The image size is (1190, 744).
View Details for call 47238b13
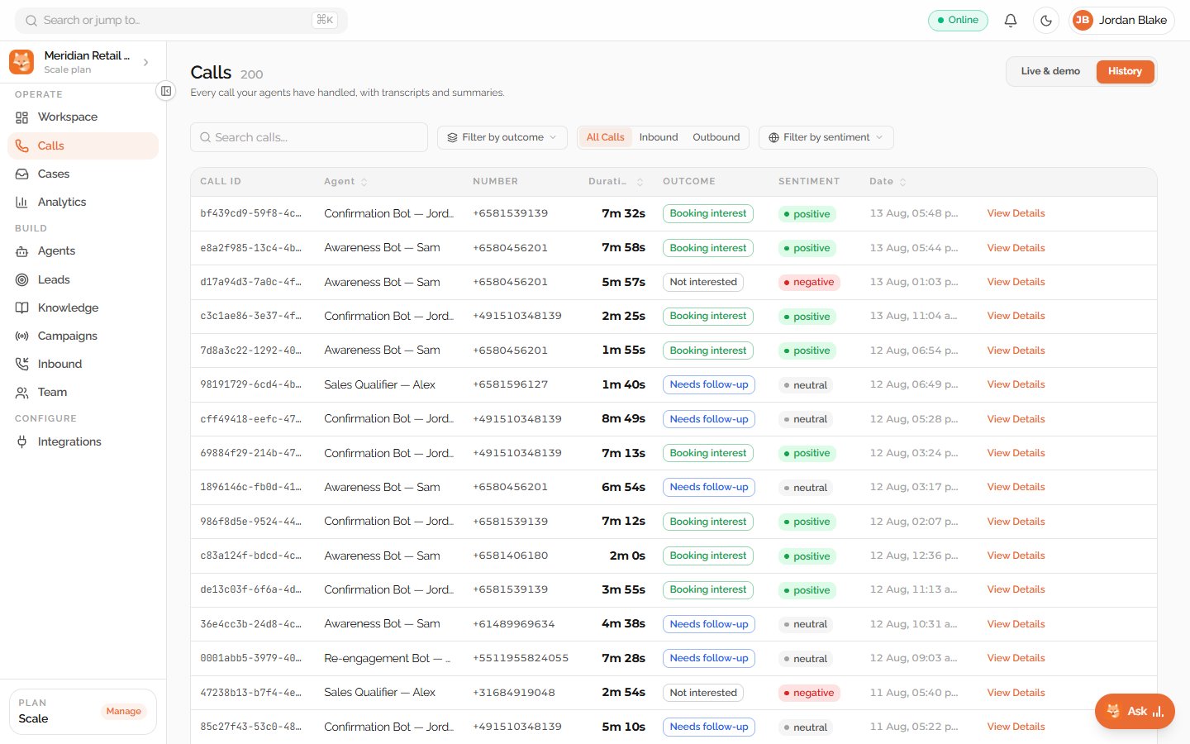click(1016, 693)
